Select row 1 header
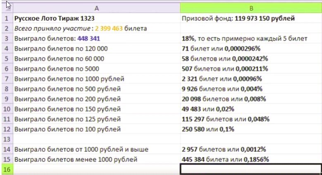The width and height of the screenshot is (322, 175). [x=7, y=18]
